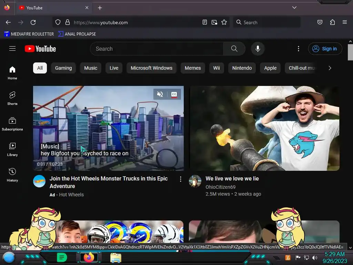The image size is (353, 265).
Task: Open History in the sidebar
Action: [12, 175]
